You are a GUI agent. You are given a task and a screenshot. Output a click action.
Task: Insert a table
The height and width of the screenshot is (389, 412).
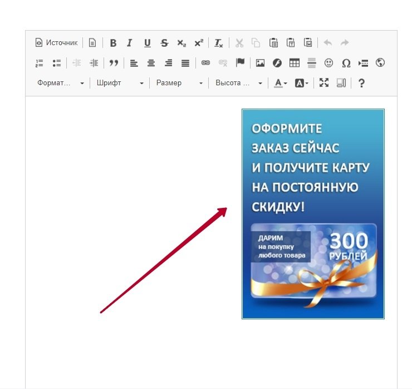pos(294,63)
